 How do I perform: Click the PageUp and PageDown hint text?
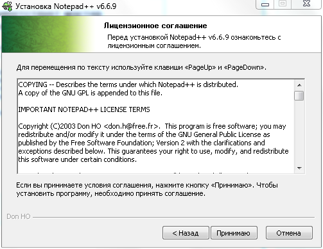(x=141, y=67)
